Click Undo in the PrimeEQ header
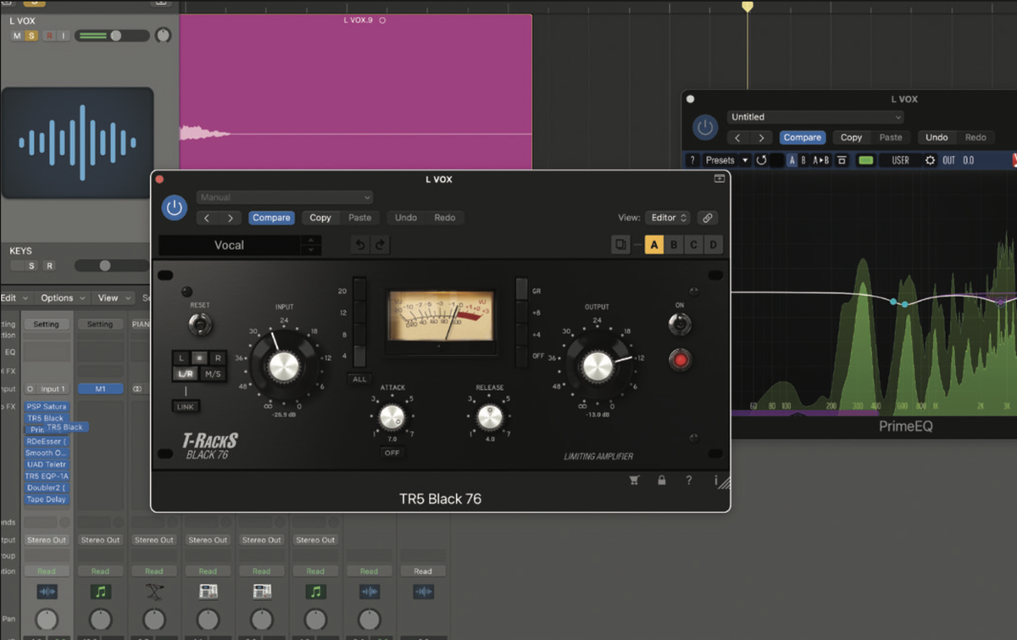The width and height of the screenshot is (1017, 640). pyautogui.click(x=936, y=136)
